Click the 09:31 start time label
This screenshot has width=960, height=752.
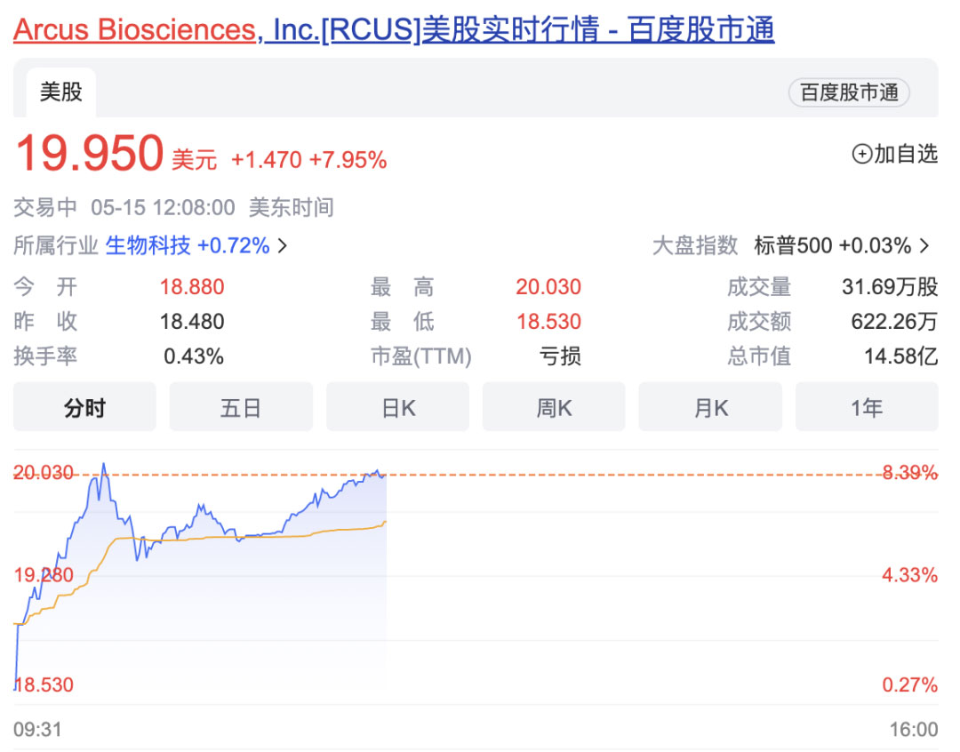(38, 730)
